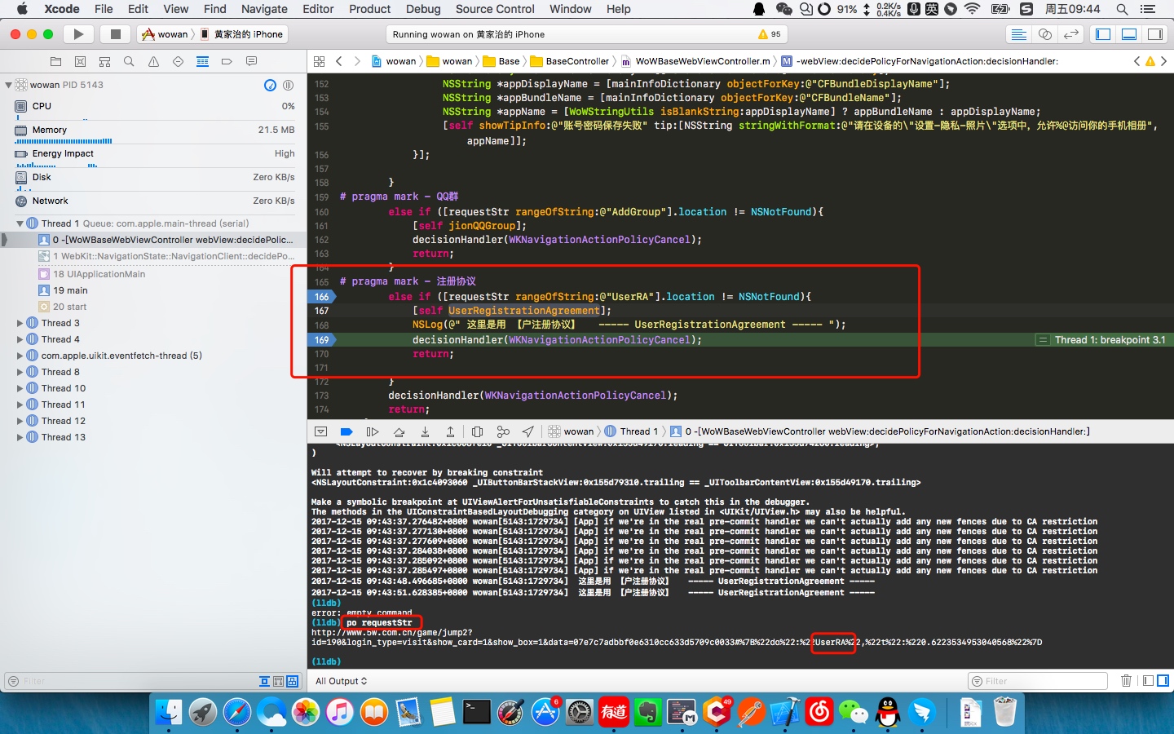
Task: Open the related items grid menu
Action: point(319,61)
